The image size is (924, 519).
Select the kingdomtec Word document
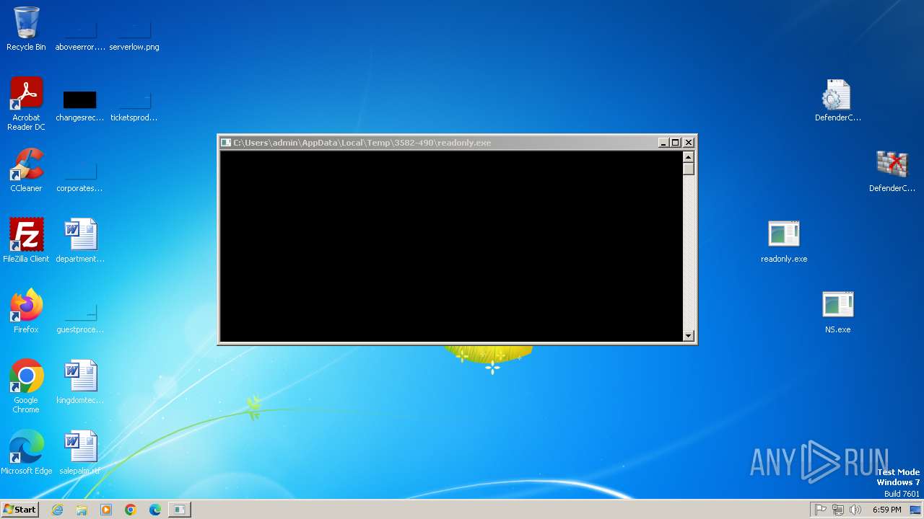[x=80, y=382]
